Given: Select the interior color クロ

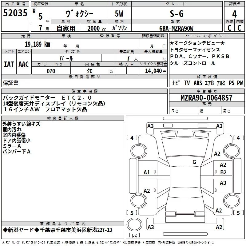Looking at the screenshot, I should point(90,71).
